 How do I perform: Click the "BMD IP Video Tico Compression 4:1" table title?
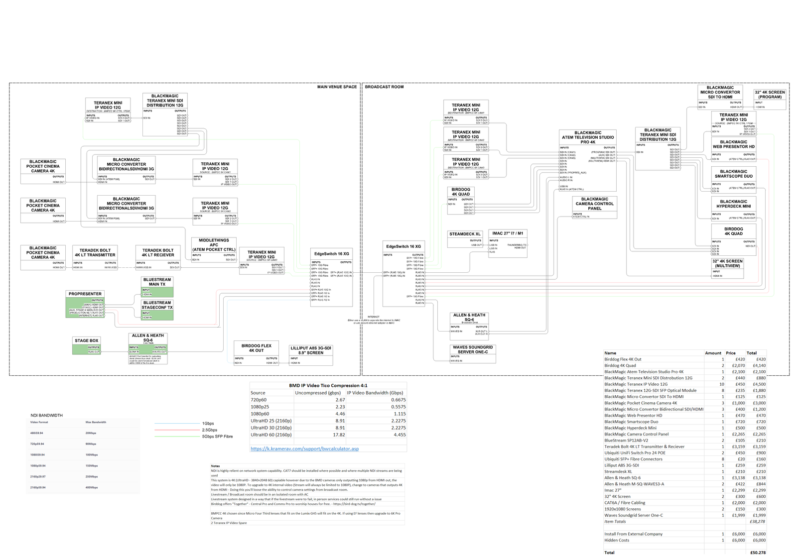(x=328, y=386)
